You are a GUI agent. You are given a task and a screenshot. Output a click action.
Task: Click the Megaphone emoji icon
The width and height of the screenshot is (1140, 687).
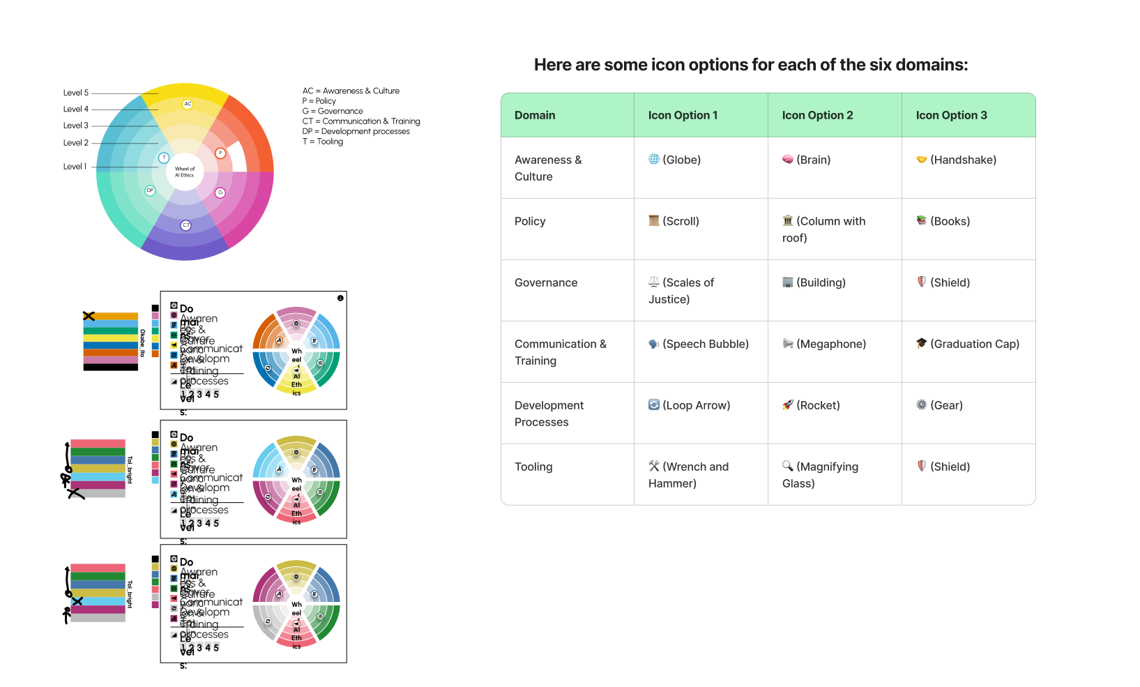(x=788, y=343)
